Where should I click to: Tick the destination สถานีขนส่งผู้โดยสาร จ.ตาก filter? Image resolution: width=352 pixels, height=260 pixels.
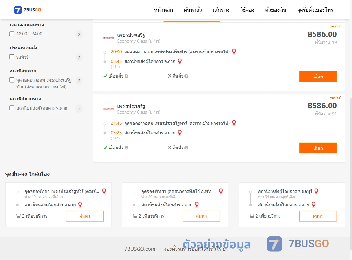[x=12, y=108]
